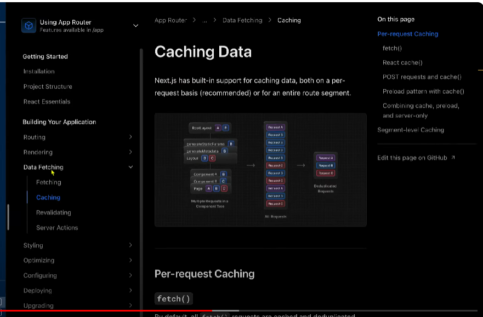The width and height of the screenshot is (483, 317).
Task: Expand the Configuring section chevron
Action: click(x=130, y=275)
